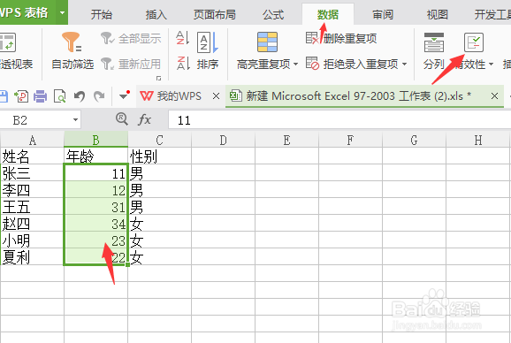511x343 pixels.
Task: Click the Save icon in quick toolbar
Action: point(4,96)
